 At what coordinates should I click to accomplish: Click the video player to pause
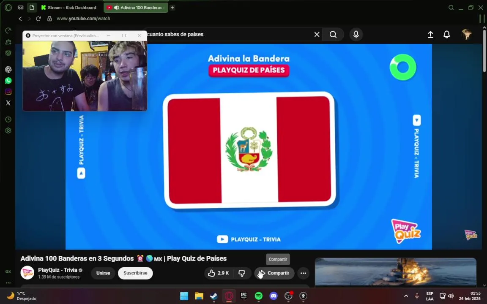coord(249,147)
